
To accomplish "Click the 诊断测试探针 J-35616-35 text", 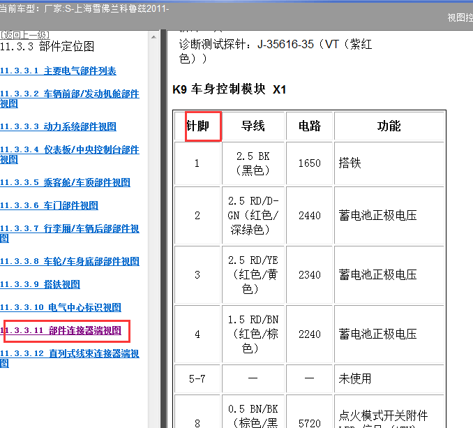I will (x=275, y=51).
